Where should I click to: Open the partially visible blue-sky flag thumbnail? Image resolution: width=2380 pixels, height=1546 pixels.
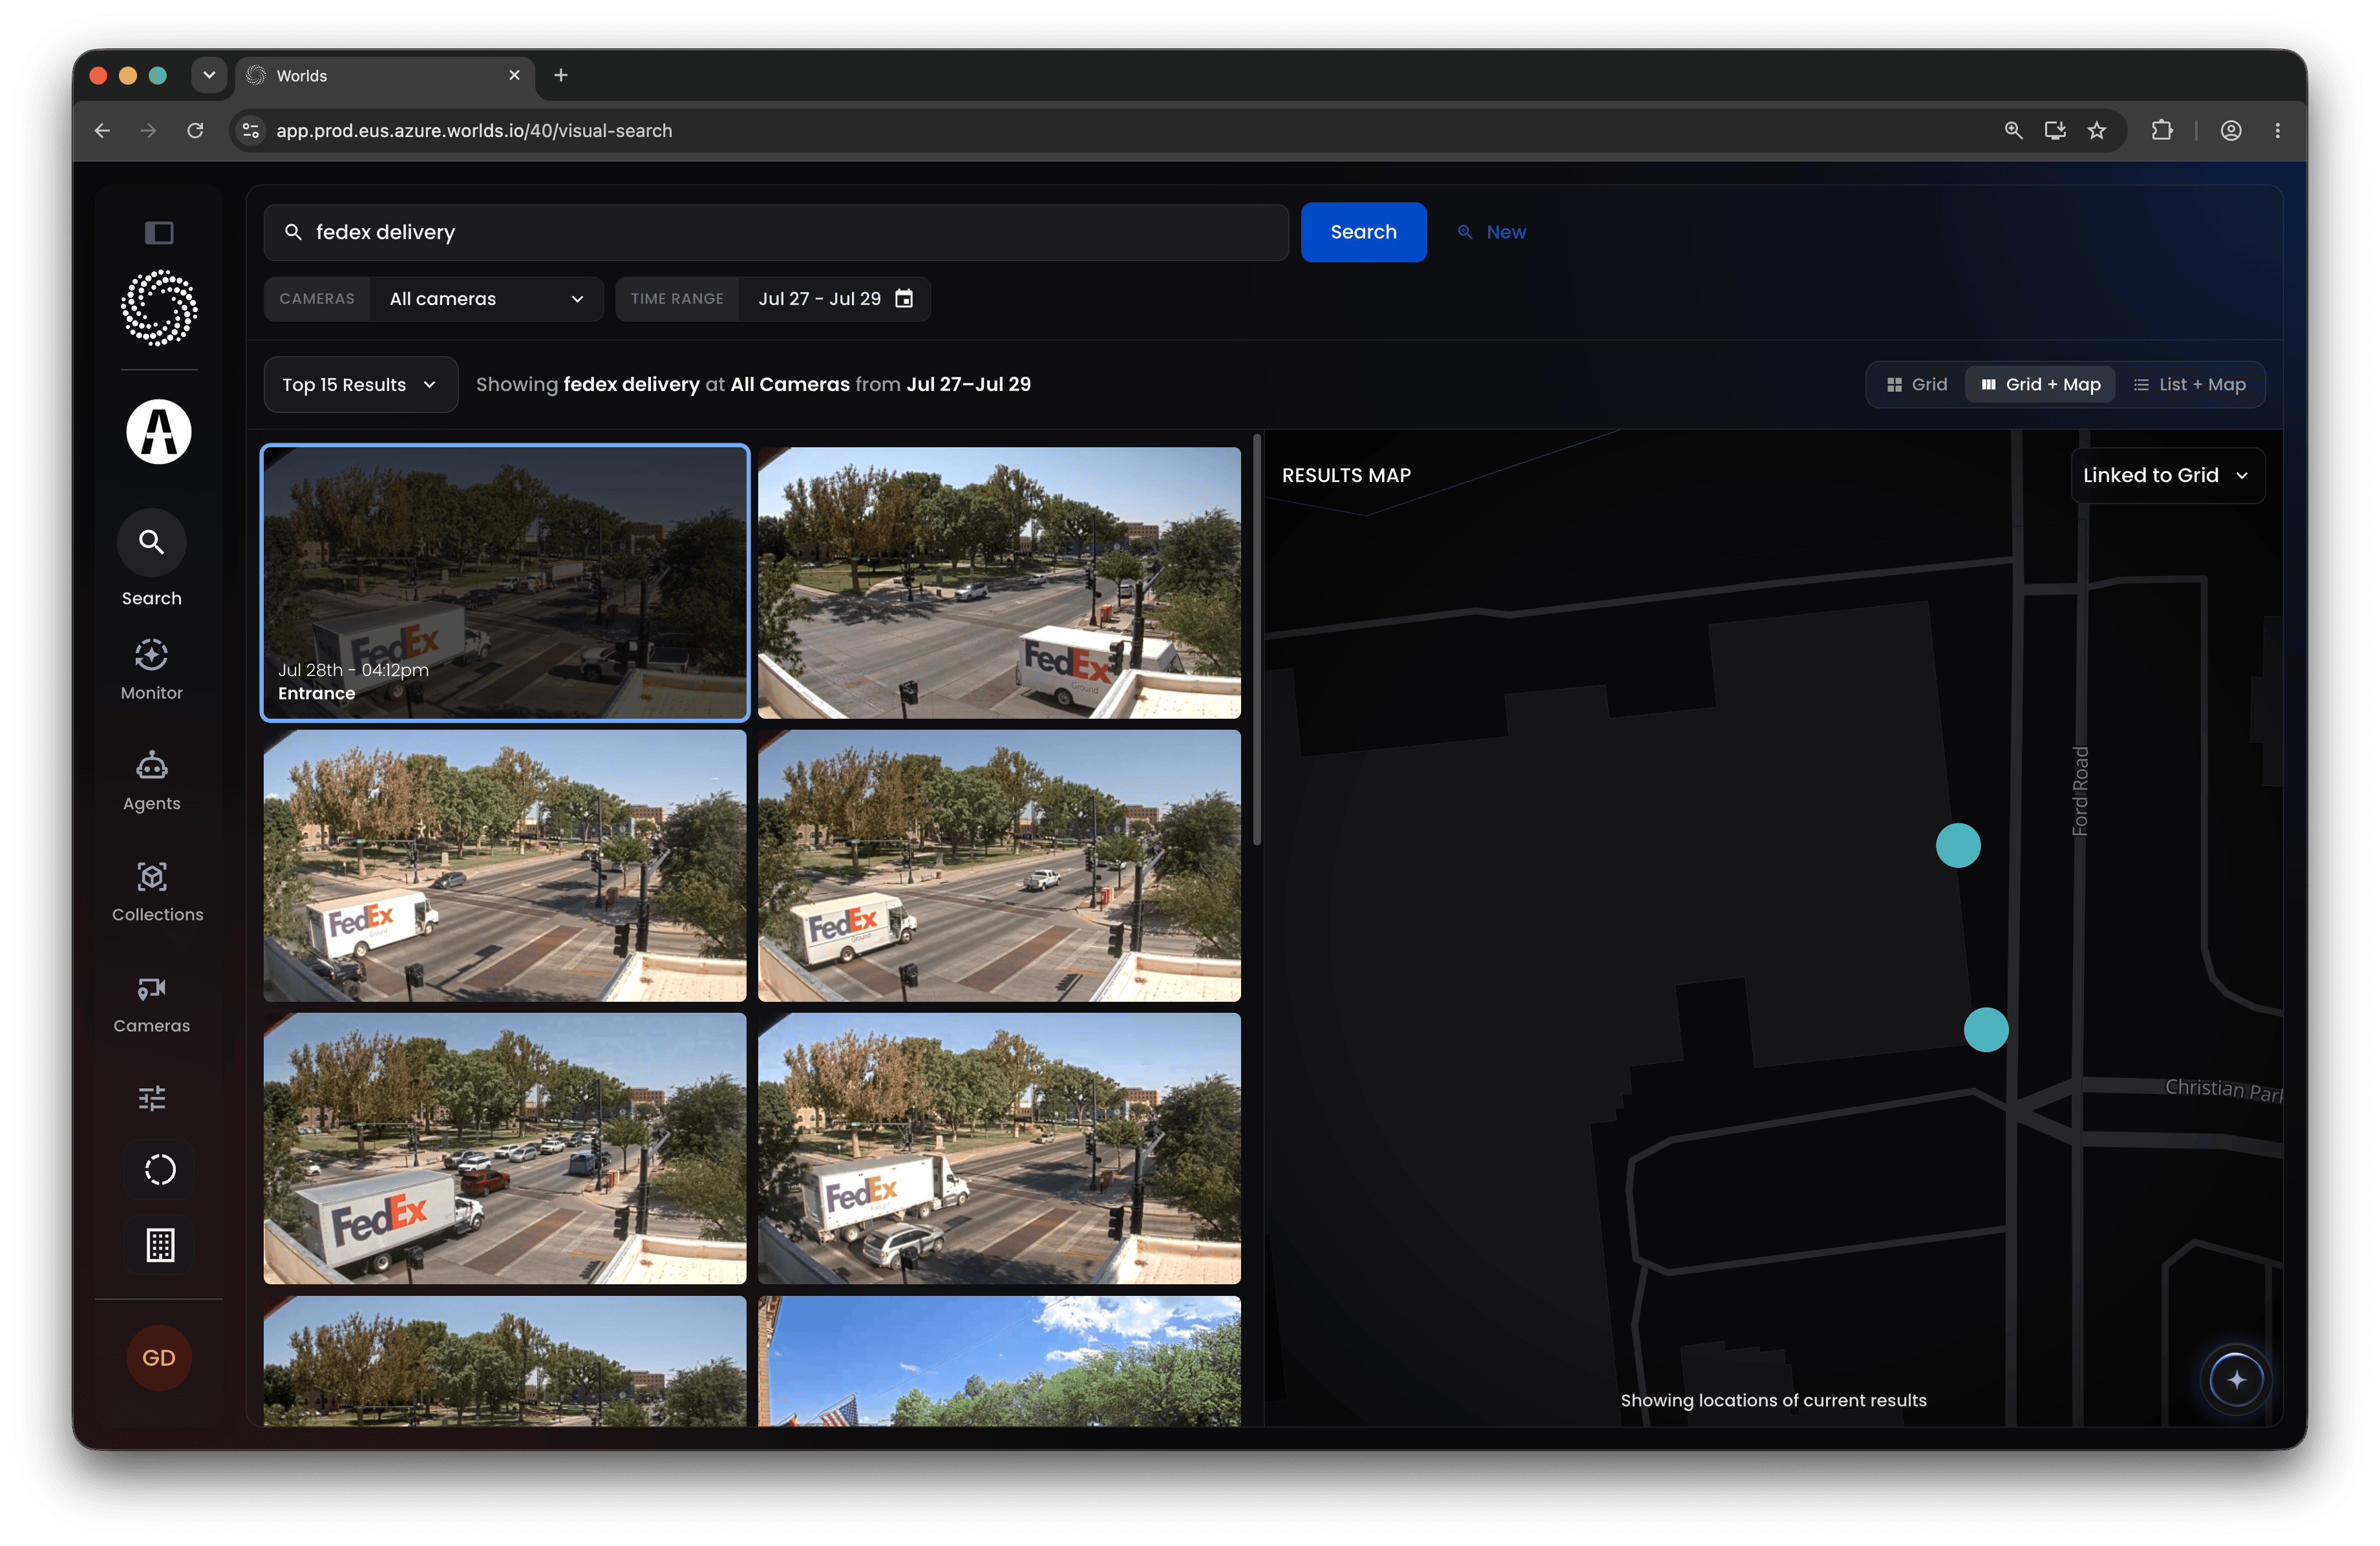999,1361
